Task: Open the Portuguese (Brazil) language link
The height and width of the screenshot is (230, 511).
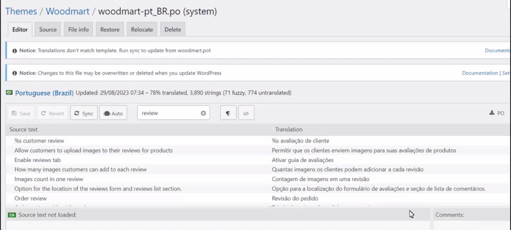Action: point(44,93)
